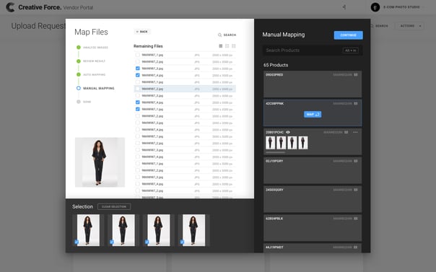Switch to list view of Remaining Files
This screenshot has width=436, height=272.
(220, 46)
